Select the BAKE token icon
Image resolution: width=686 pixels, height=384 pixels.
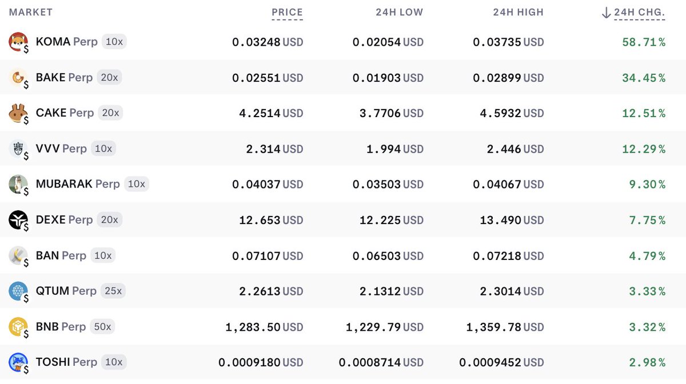click(18, 77)
